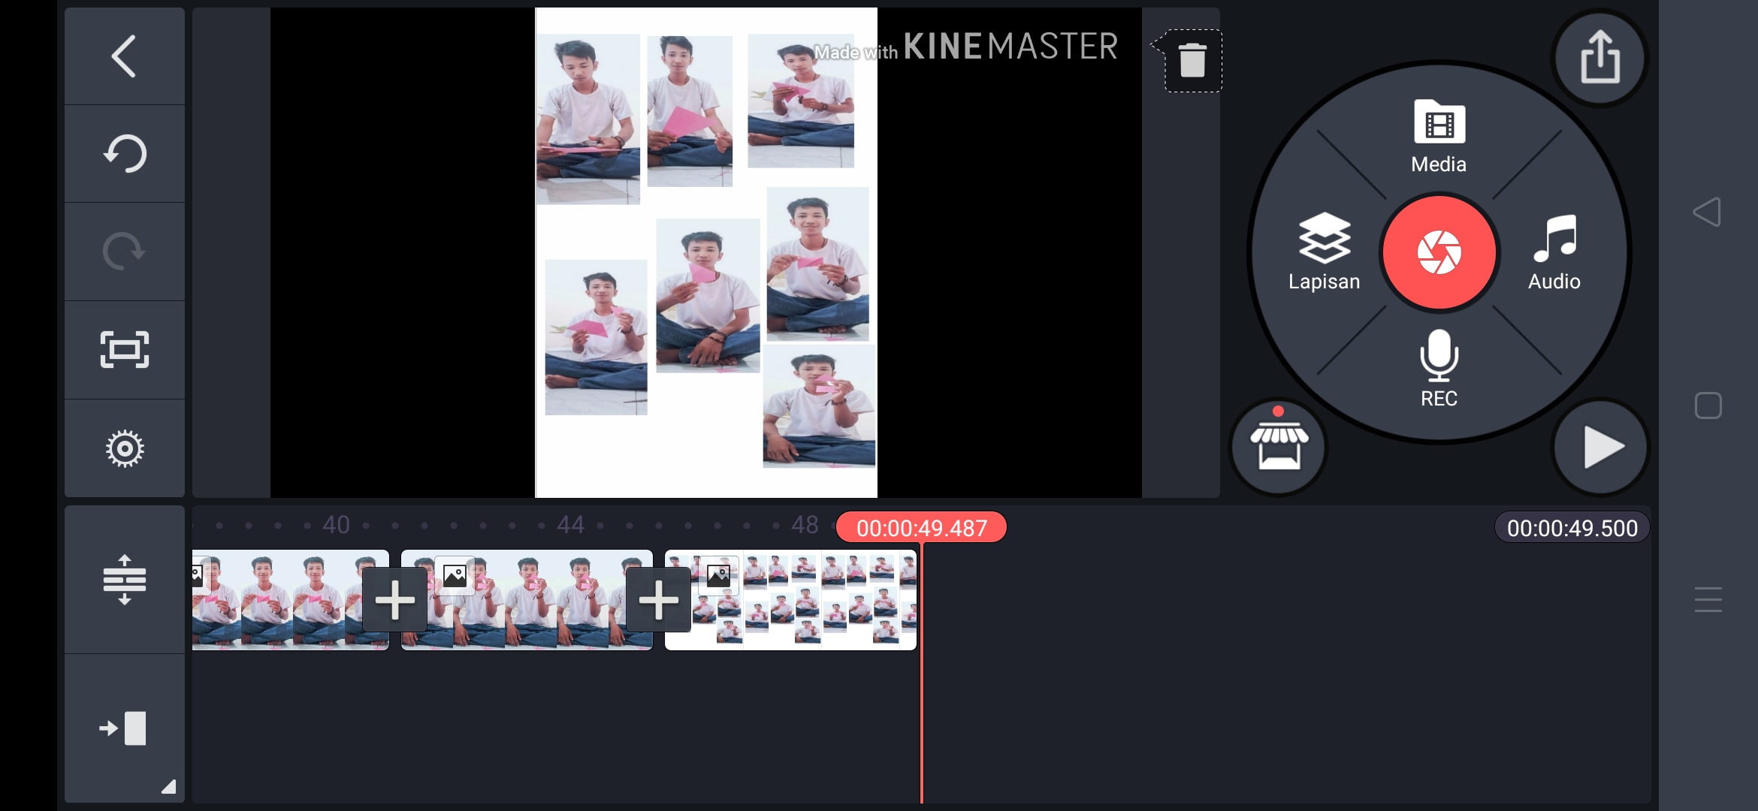The image size is (1758, 811).
Task: Expand the timeline track height
Action: point(124,580)
